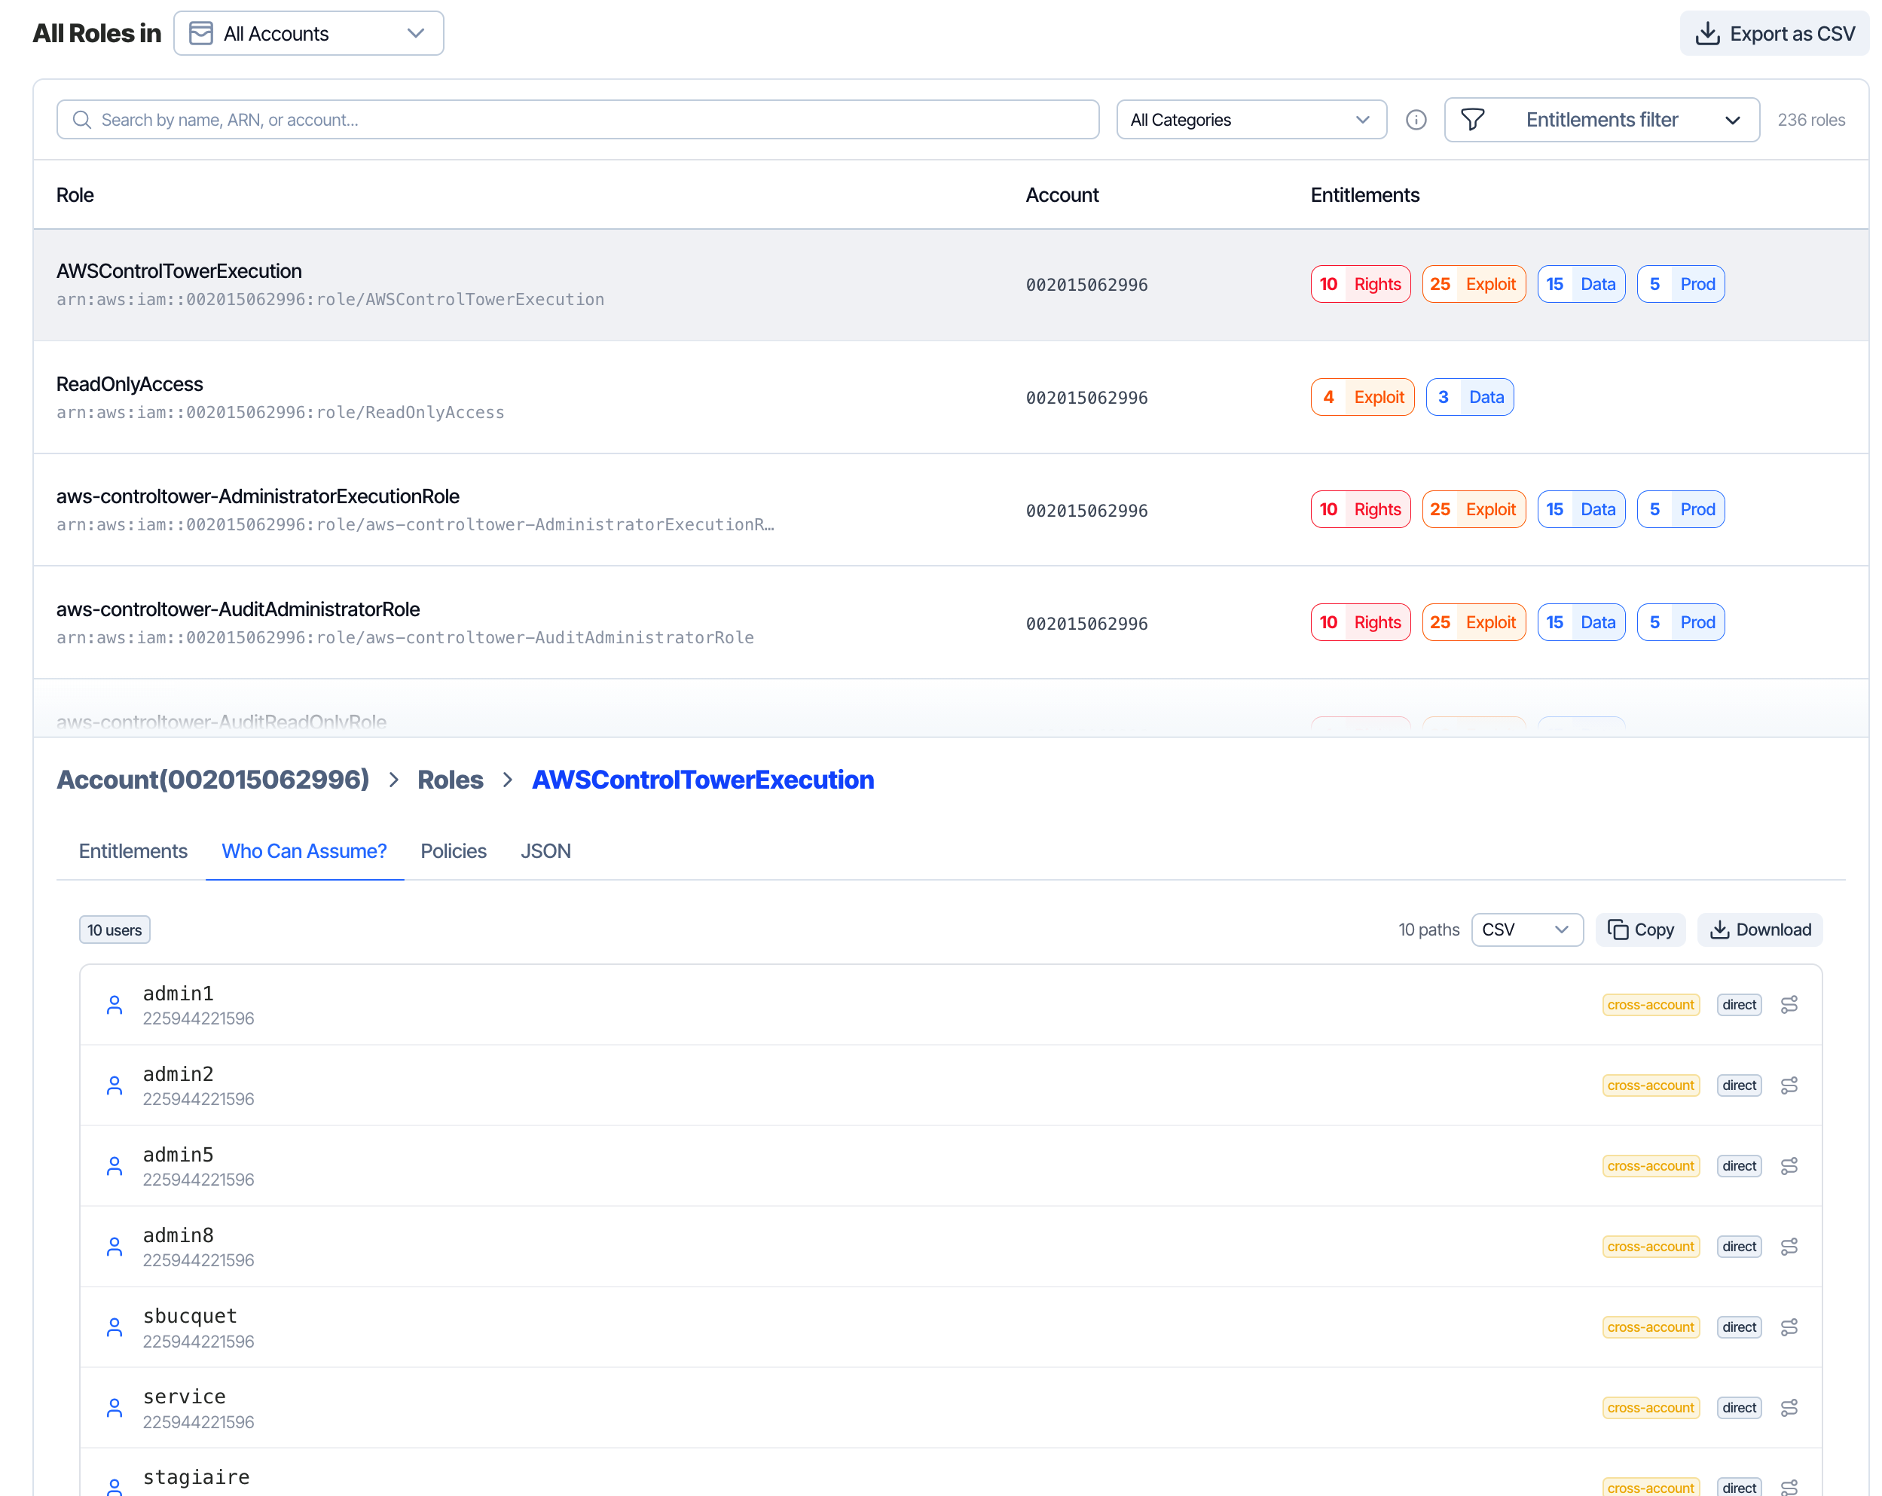
Task: Click the Download button
Action: [1759, 930]
